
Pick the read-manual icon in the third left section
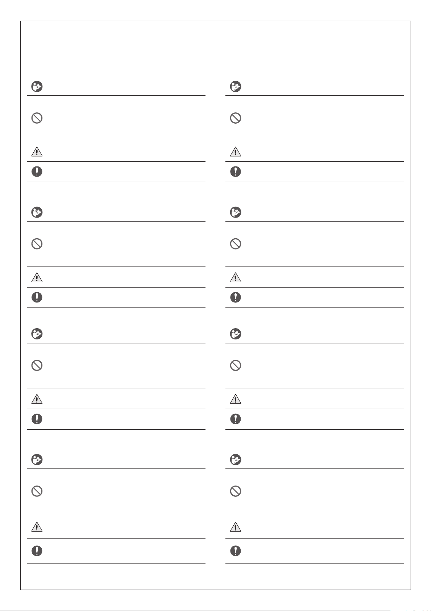[x=37, y=334]
